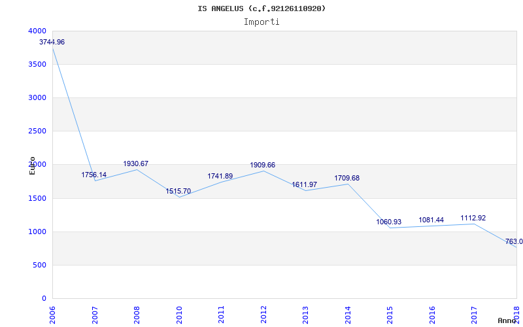523x327 pixels.
Task: Select the 1611.97 data label
Action: pos(305,184)
